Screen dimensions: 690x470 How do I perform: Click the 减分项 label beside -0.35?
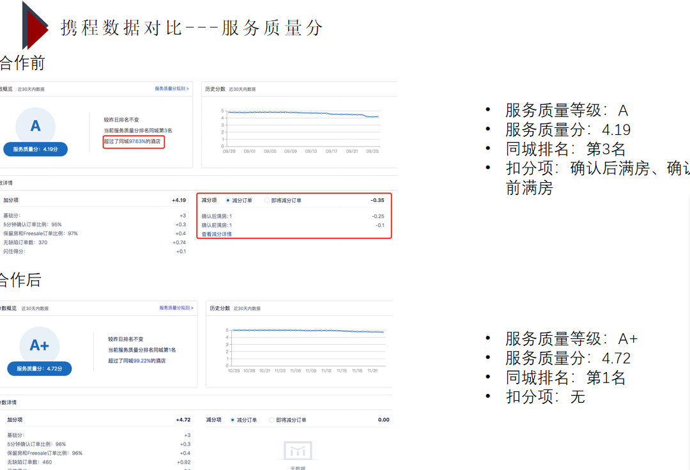tap(209, 200)
